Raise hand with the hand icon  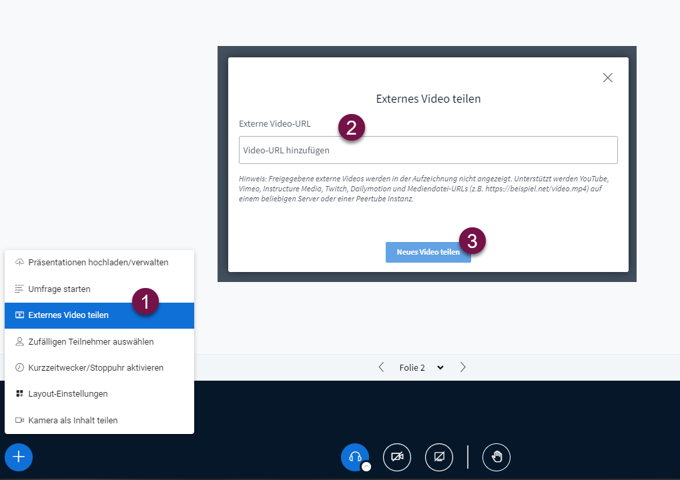tap(496, 457)
